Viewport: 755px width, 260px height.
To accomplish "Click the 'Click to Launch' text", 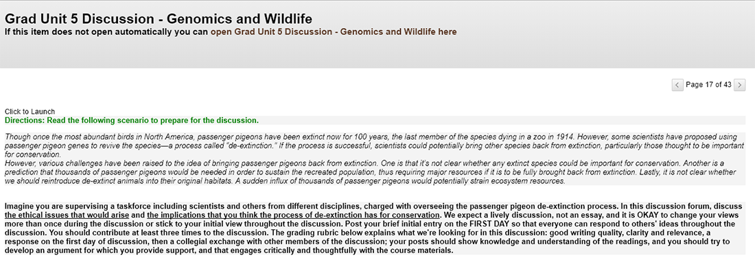I will click(x=30, y=112).
